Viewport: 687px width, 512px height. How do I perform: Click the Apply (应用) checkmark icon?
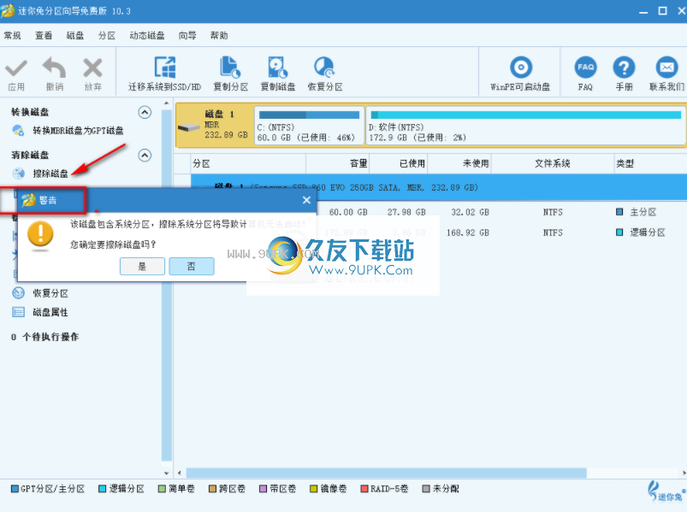pos(16,68)
